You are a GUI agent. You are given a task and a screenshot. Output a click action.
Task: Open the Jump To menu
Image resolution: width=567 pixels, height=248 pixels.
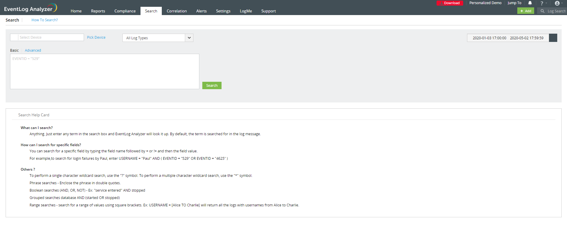(x=514, y=3)
